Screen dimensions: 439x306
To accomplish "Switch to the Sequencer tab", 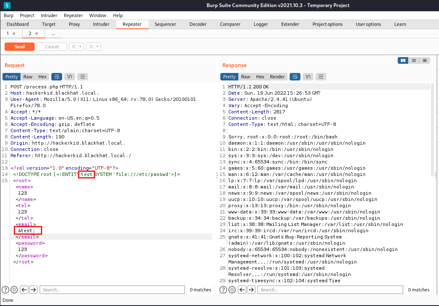I will pyautogui.click(x=165, y=24).
